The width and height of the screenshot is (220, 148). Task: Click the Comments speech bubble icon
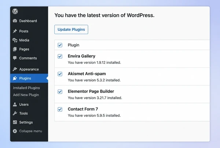coord(15,58)
